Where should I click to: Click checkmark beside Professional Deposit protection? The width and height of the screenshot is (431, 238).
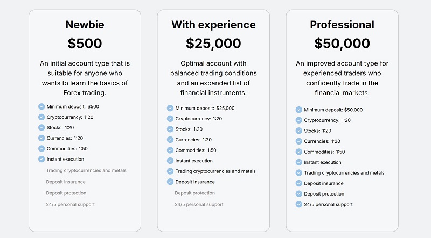(299, 194)
